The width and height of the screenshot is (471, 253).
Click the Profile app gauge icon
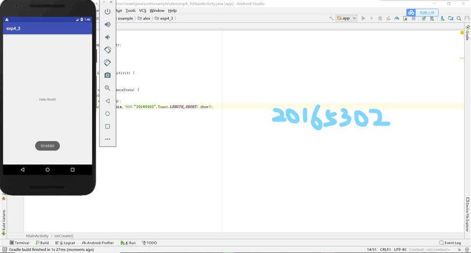tap(397, 18)
